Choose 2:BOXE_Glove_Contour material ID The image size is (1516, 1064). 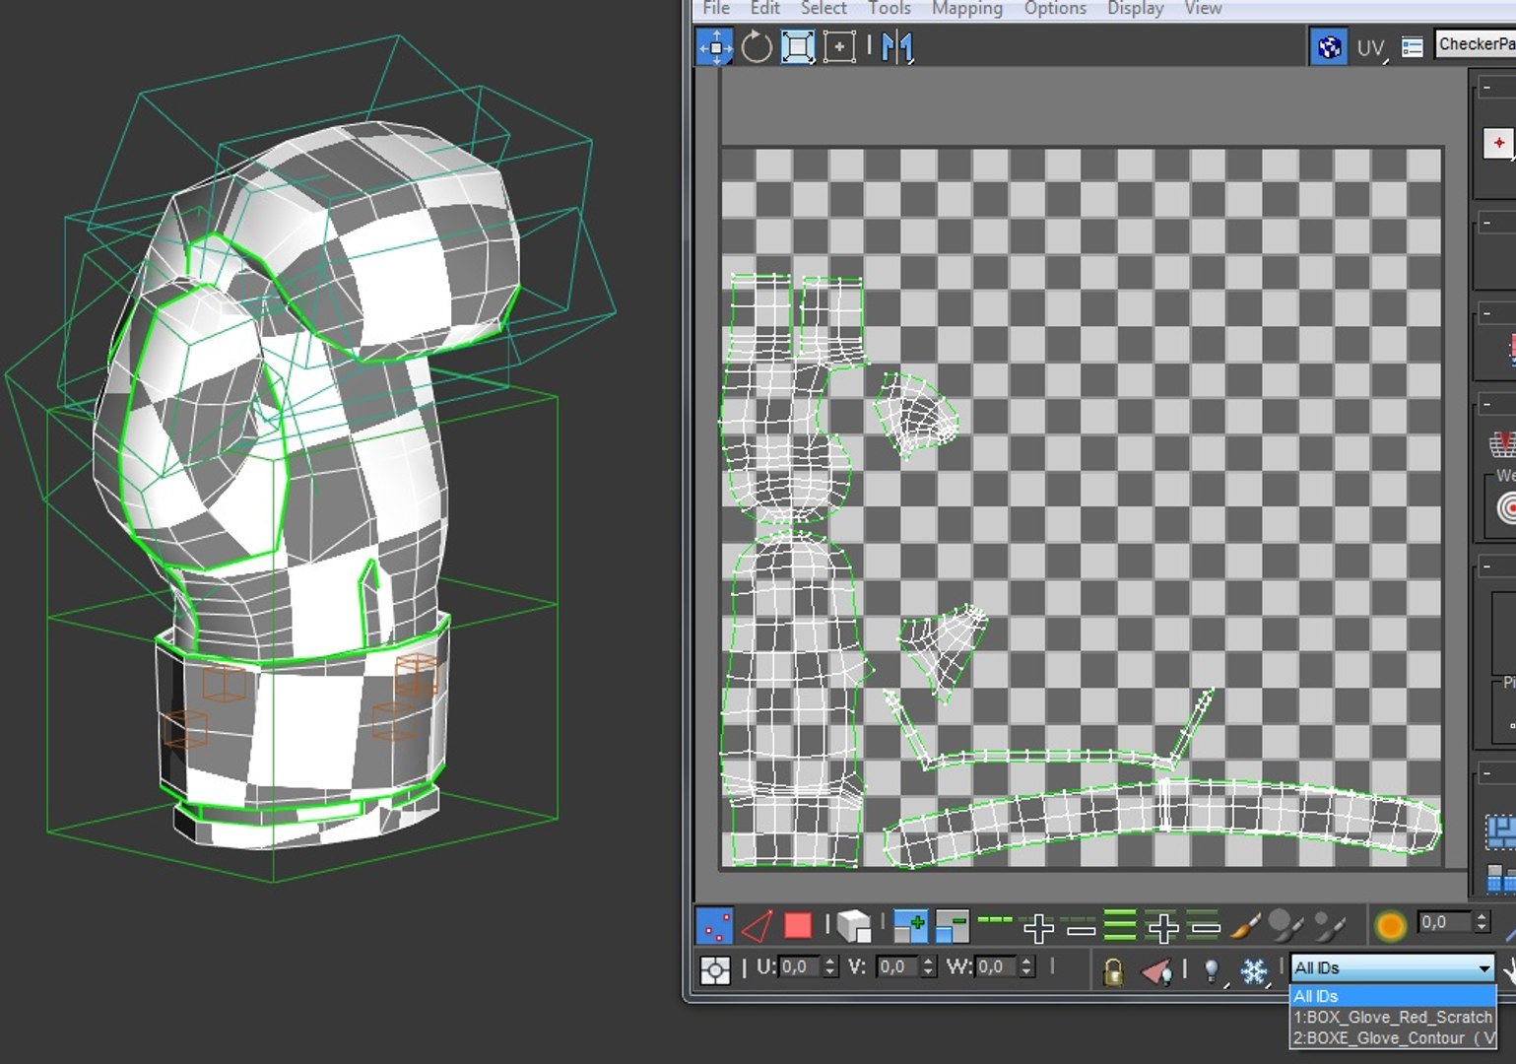[1392, 1037]
